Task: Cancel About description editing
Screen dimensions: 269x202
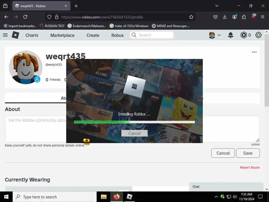Action: tap(223, 153)
